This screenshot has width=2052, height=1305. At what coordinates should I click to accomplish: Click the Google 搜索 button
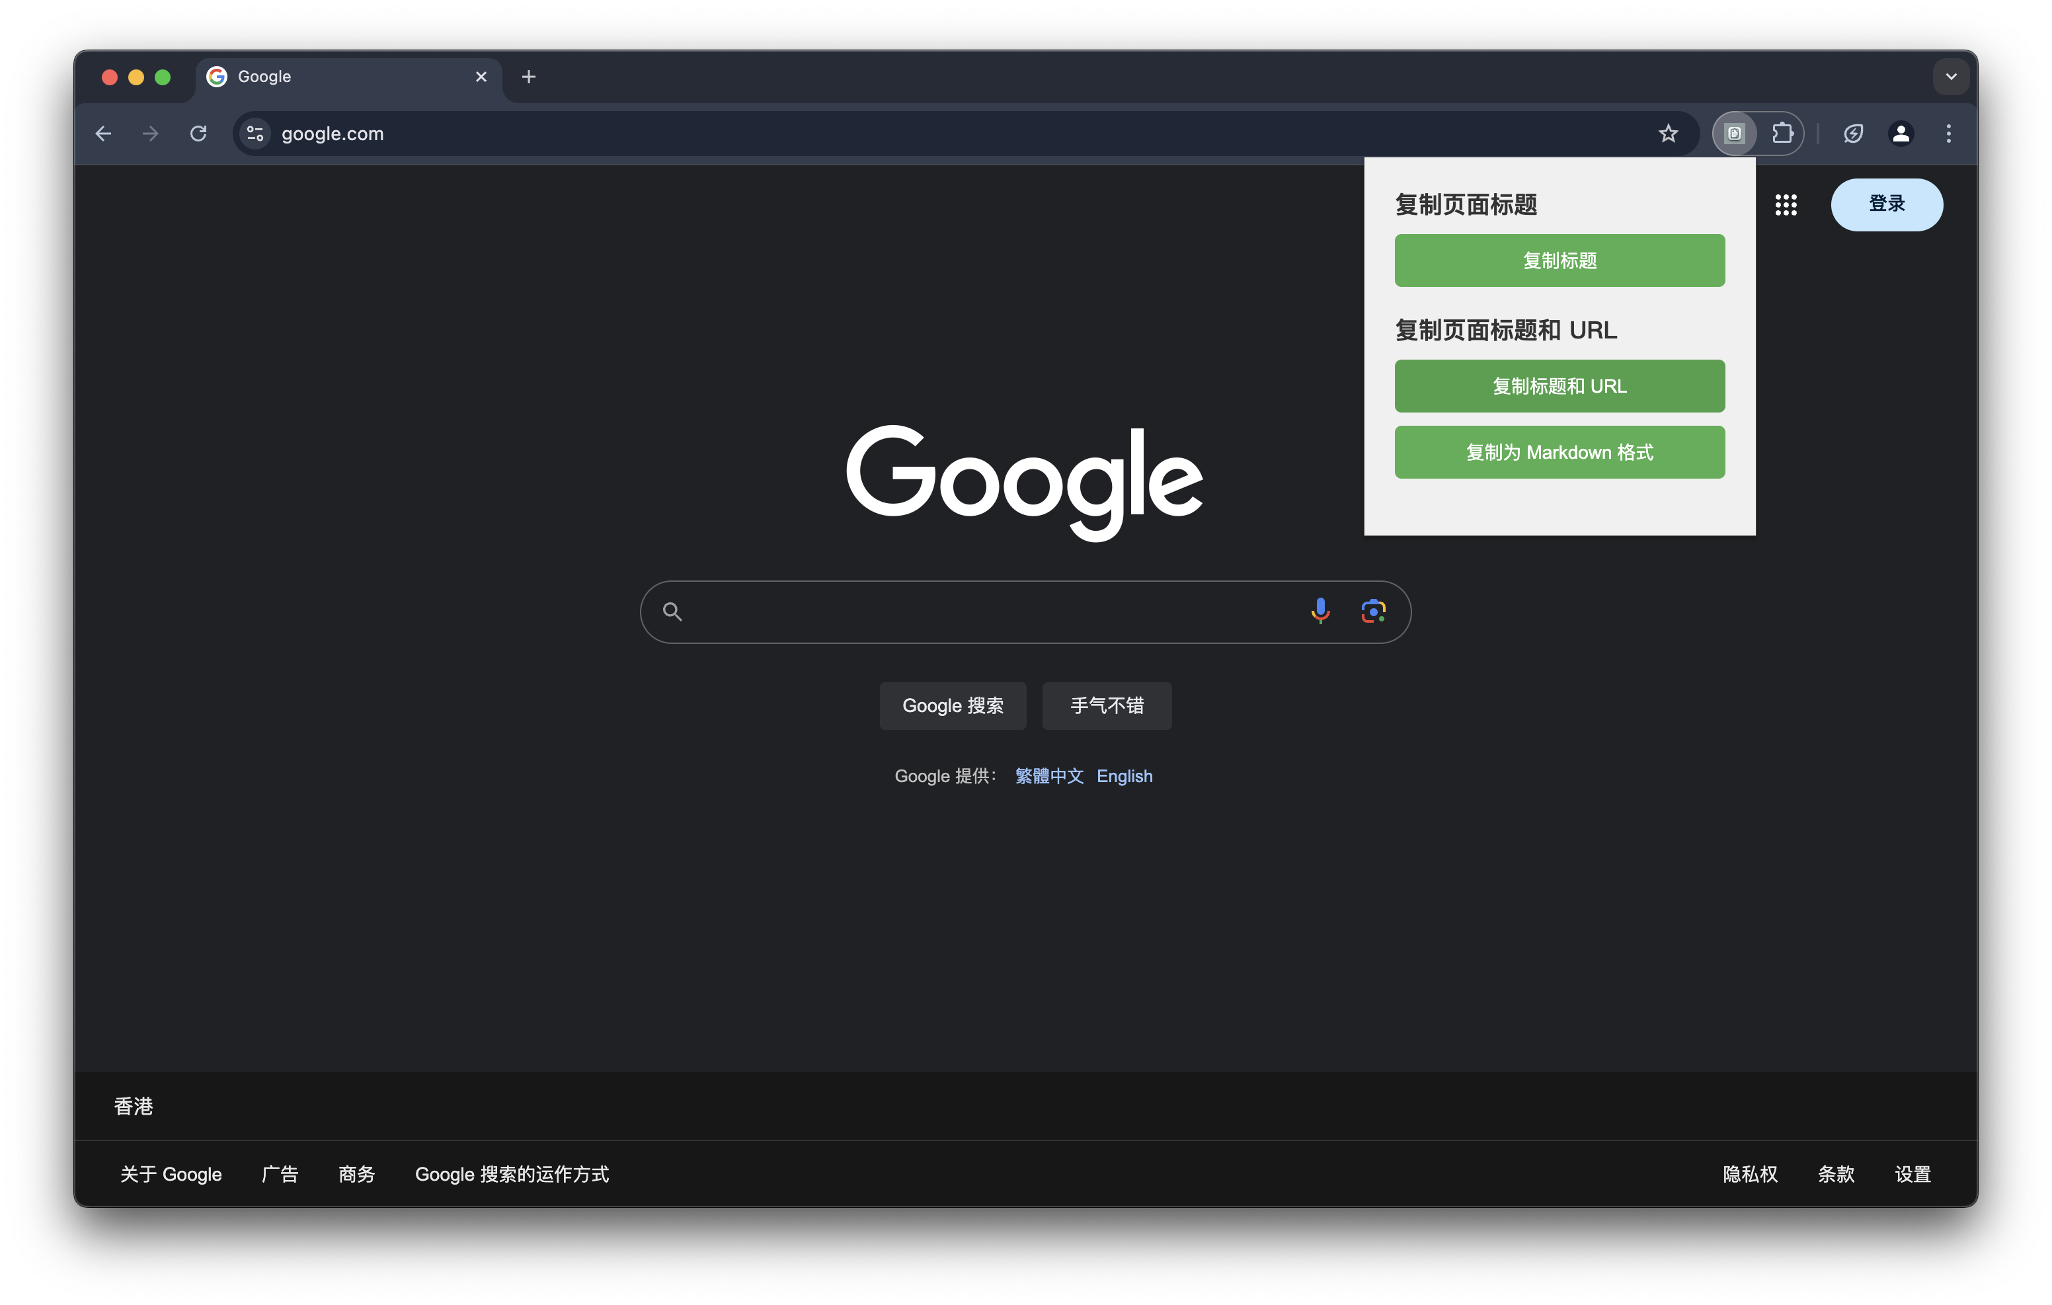(953, 706)
